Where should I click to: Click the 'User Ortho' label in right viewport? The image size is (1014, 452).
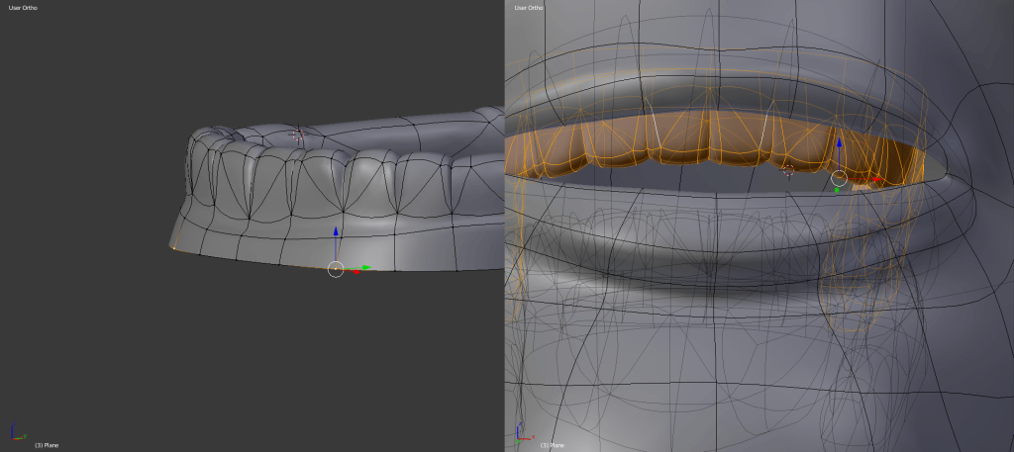[528, 8]
